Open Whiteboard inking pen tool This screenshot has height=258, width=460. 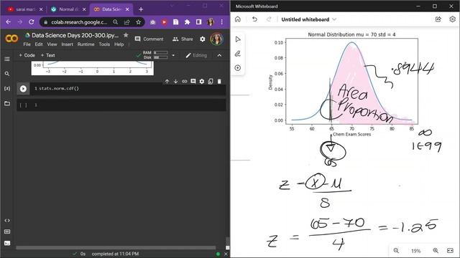[x=238, y=54]
